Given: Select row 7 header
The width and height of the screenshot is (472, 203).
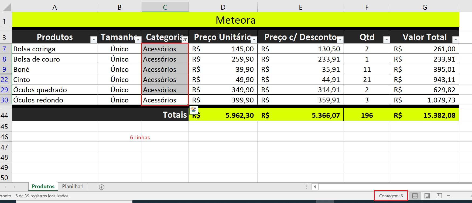Looking at the screenshot, I should pos(6,49).
